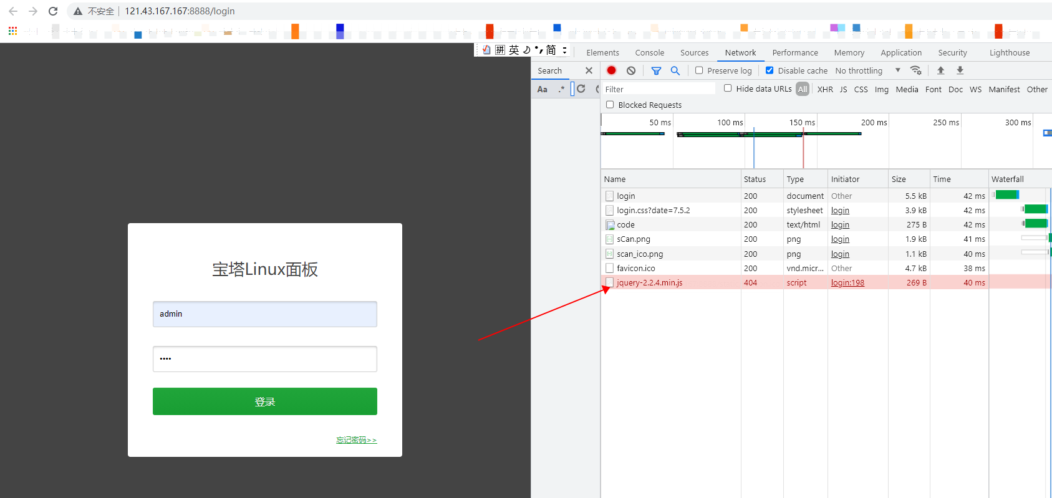This screenshot has width=1052, height=498.
Task: Click the not-secure warning icon in the address bar
Action: click(78, 11)
